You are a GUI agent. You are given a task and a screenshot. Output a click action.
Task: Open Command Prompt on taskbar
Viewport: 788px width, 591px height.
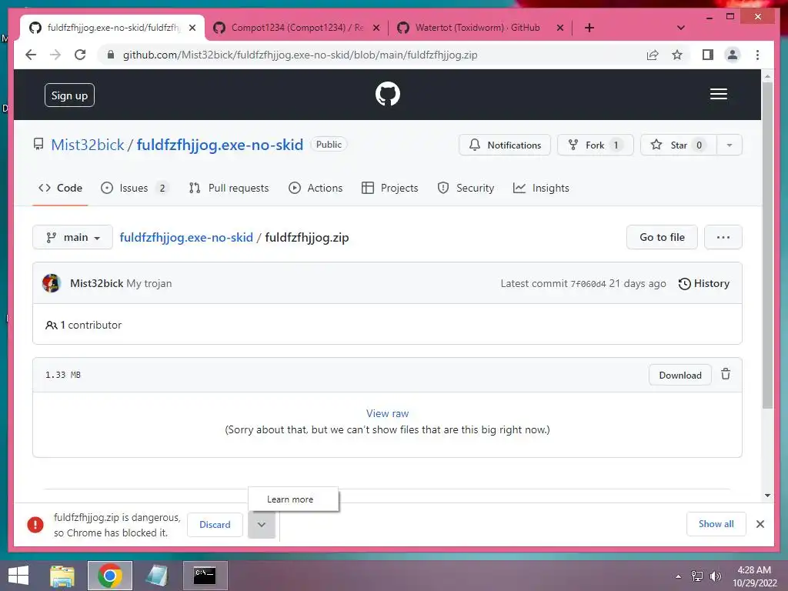[x=205, y=576]
